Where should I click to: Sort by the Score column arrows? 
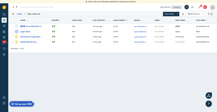tap(60, 20)
